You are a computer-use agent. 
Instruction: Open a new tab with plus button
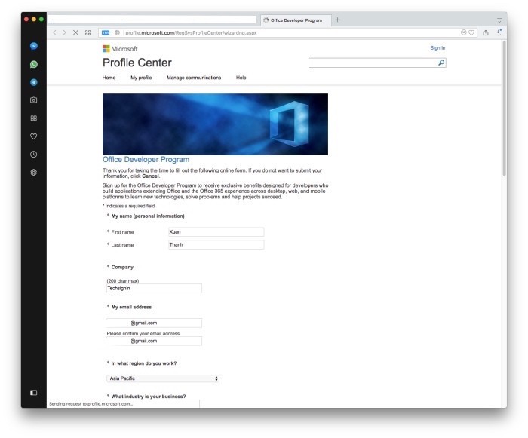pyautogui.click(x=337, y=20)
